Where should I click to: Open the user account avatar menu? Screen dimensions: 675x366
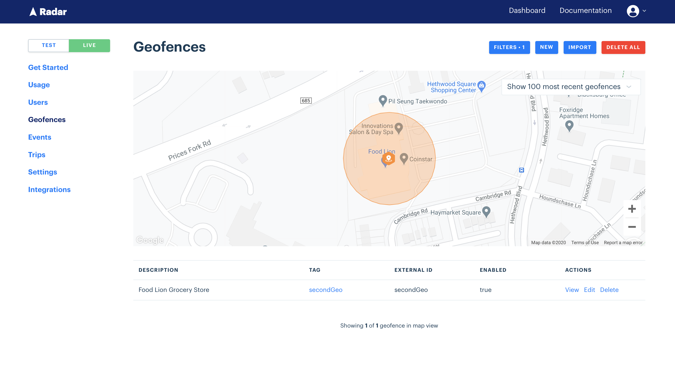click(x=632, y=11)
